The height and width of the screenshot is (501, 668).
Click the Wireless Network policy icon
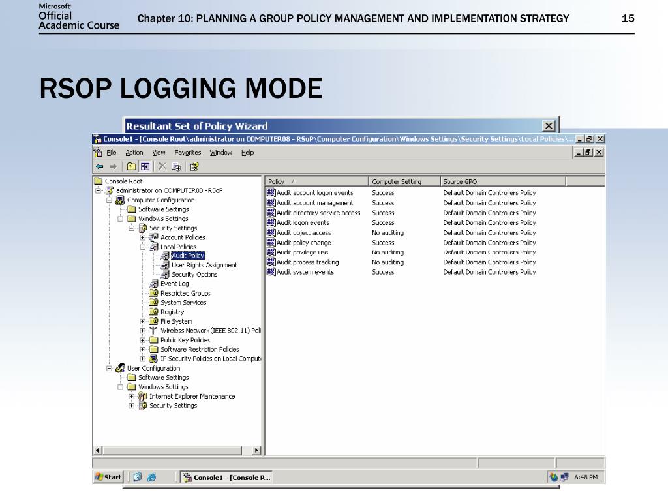point(154,331)
